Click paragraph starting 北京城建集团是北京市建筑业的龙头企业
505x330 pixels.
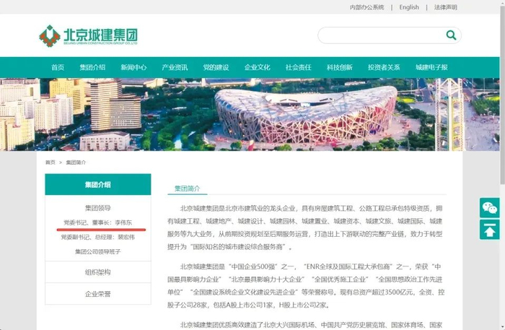(305, 227)
